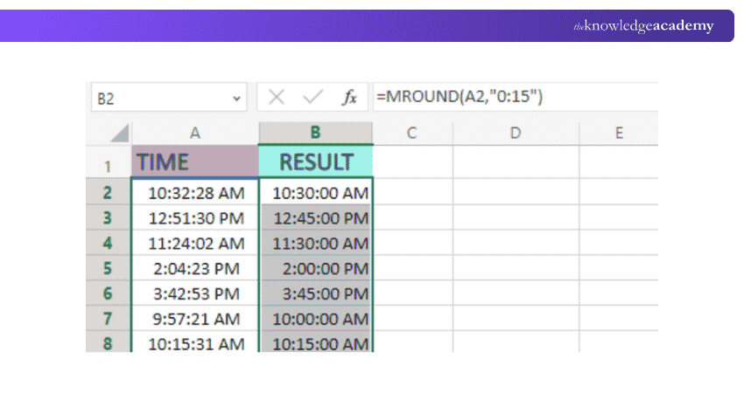
Task: Select column C header
Action: [412, 133]
